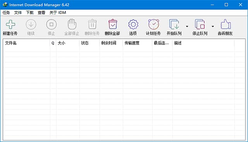Click the 停止队列 stop queue icon
The width and height of the screenshot is (248, 142).
click(200, 24)
